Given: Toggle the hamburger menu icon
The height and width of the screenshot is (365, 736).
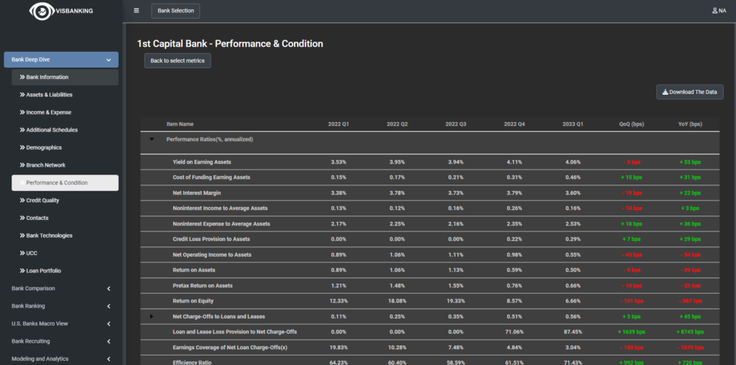Looking at the screenshot, I should [137, 11].
